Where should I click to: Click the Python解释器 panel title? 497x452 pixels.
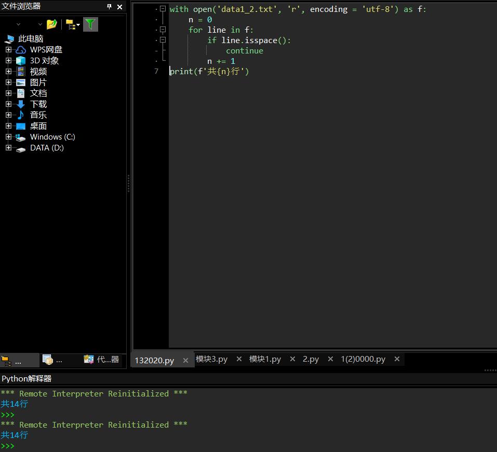tap(26, 378)
